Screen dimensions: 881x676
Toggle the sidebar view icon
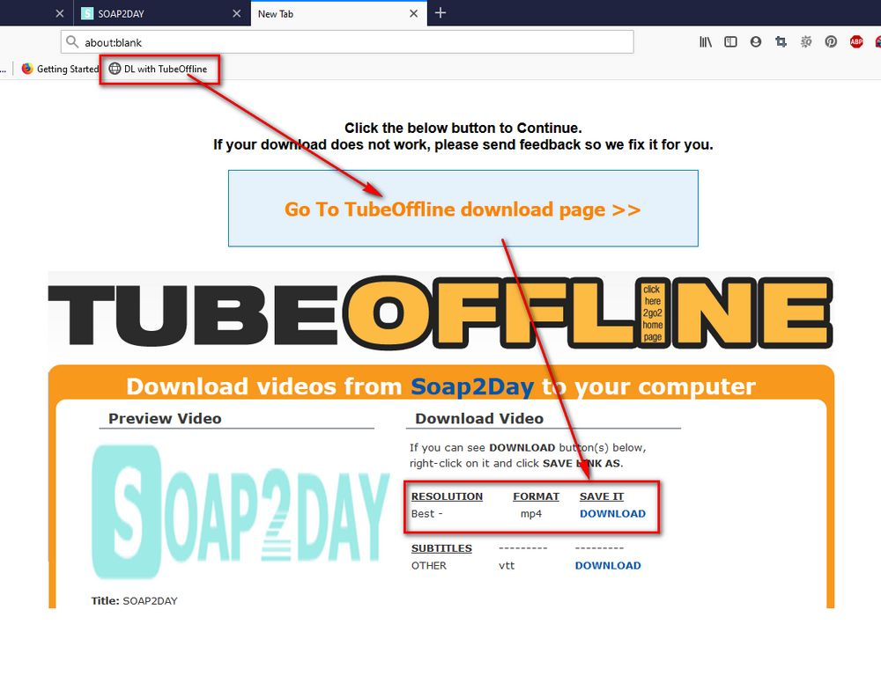click(x=730, y=42)
